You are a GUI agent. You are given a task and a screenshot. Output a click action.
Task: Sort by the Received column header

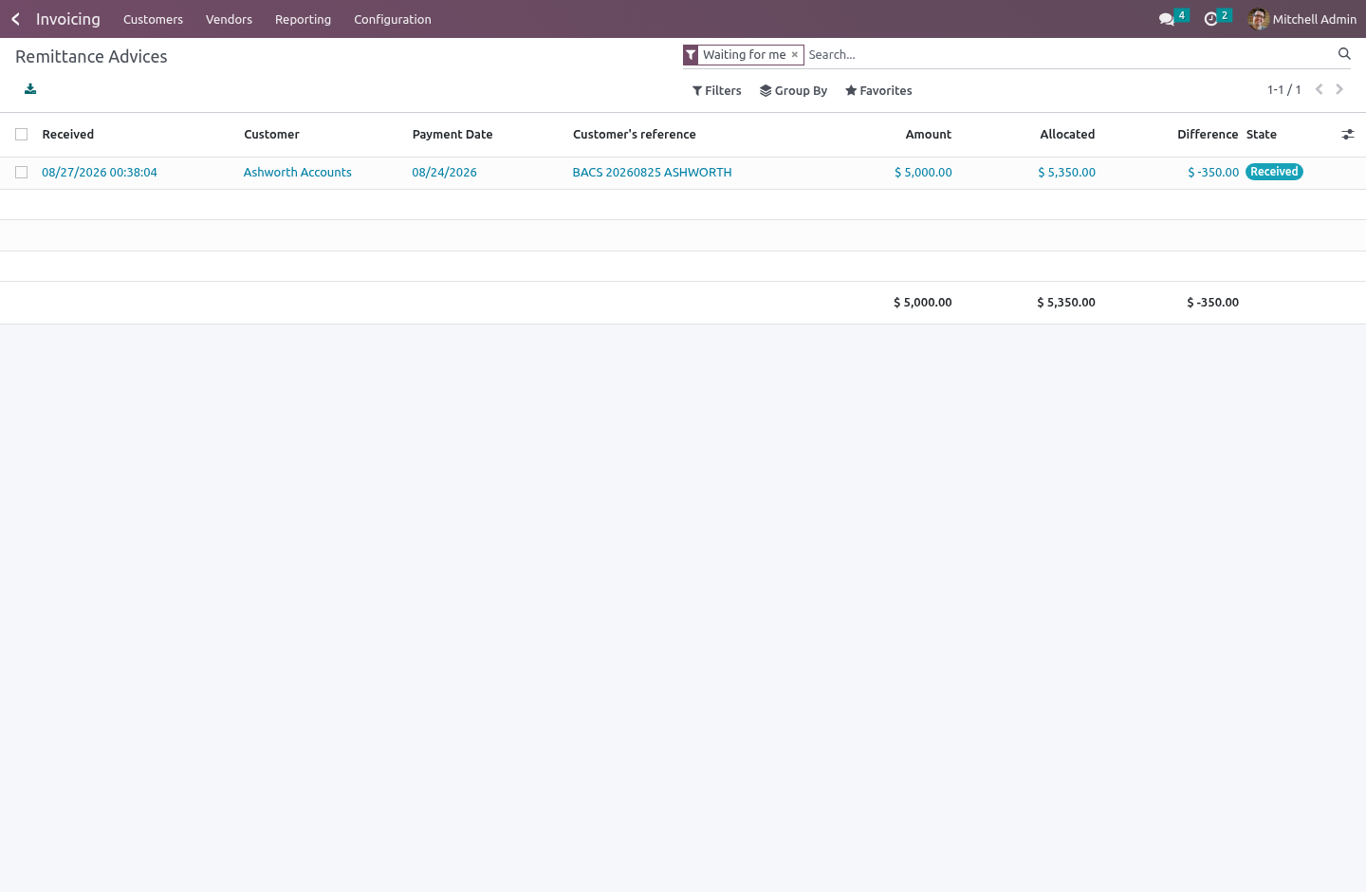(x=68, y=135)
